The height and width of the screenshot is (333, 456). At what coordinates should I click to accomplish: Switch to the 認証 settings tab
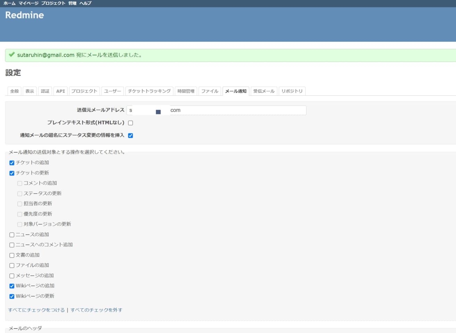(45, 91)
